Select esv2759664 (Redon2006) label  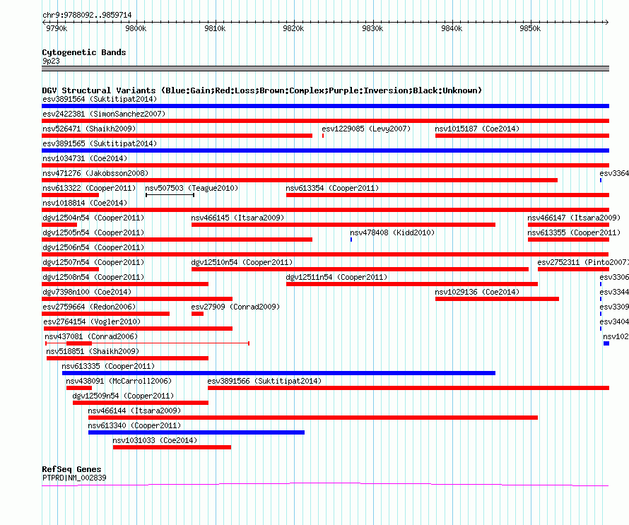tap(89, 307)
